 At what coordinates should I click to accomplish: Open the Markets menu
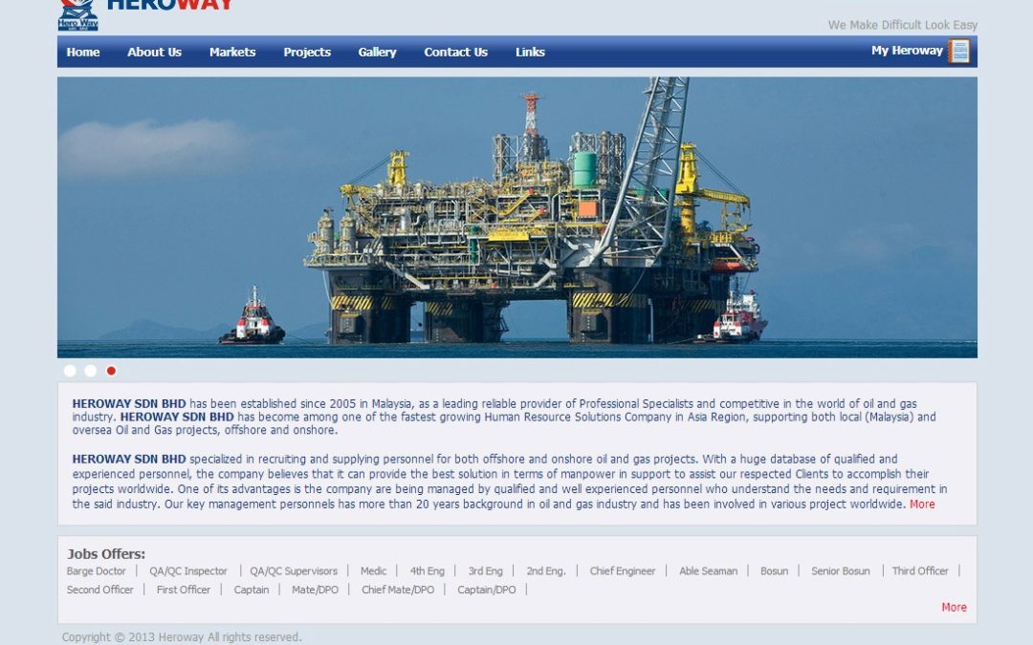[x=232, y=52]
